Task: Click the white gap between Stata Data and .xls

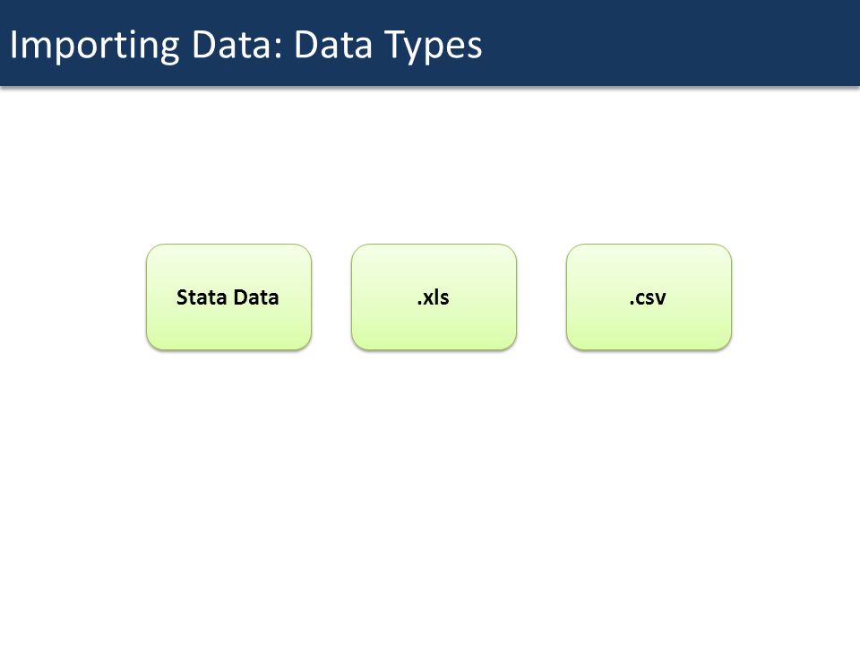Action: click(x=331, y=297)
